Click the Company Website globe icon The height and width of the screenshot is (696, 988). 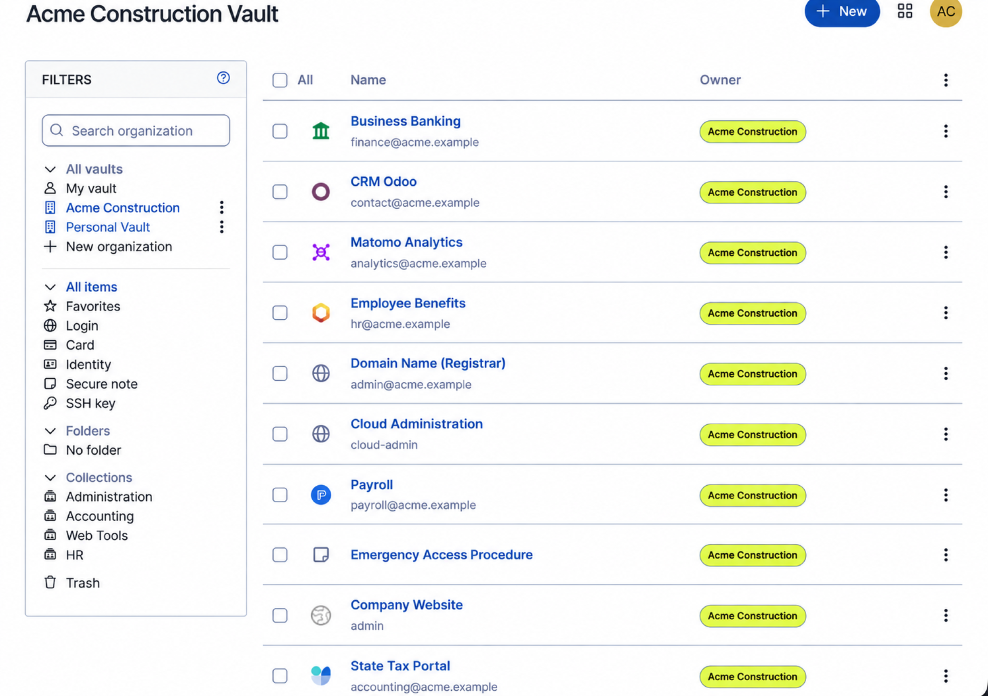[x=321, y=616]
